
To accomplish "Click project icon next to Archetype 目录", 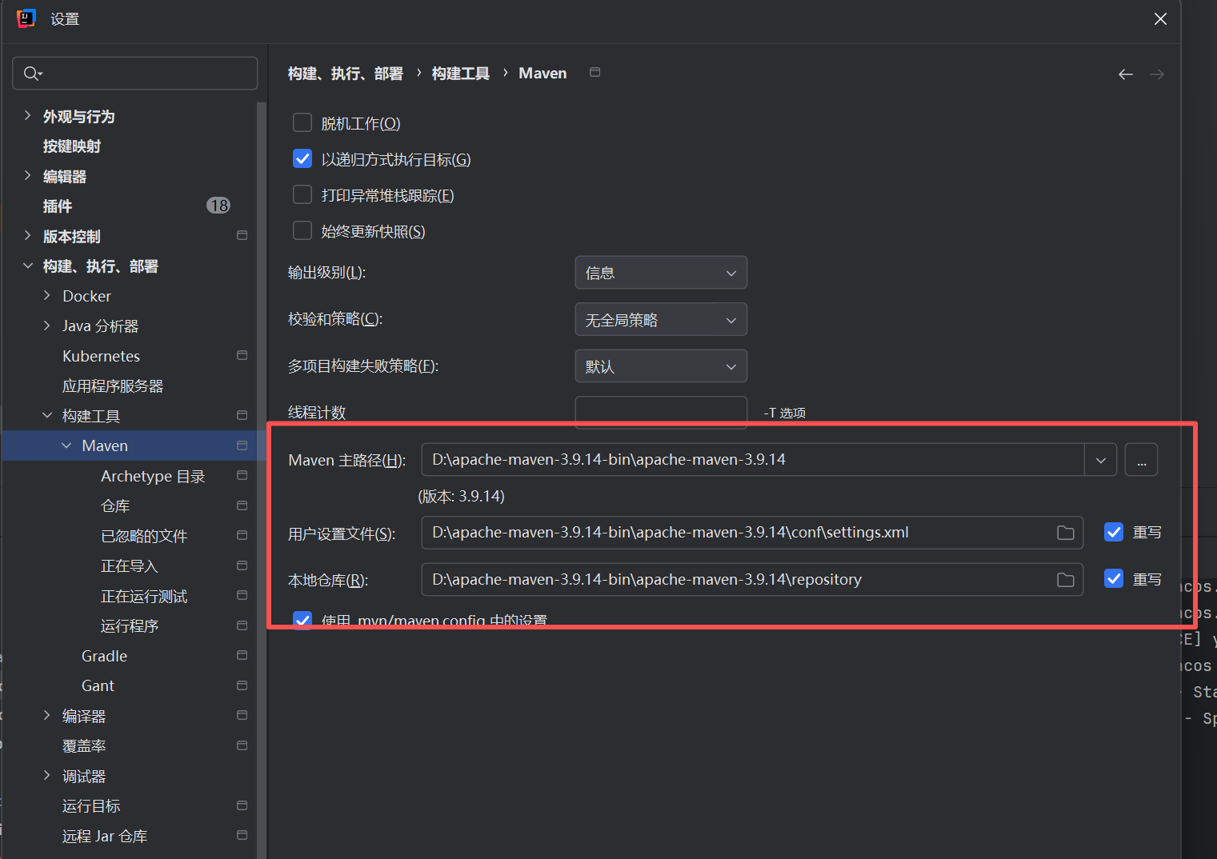I will 242,475.
